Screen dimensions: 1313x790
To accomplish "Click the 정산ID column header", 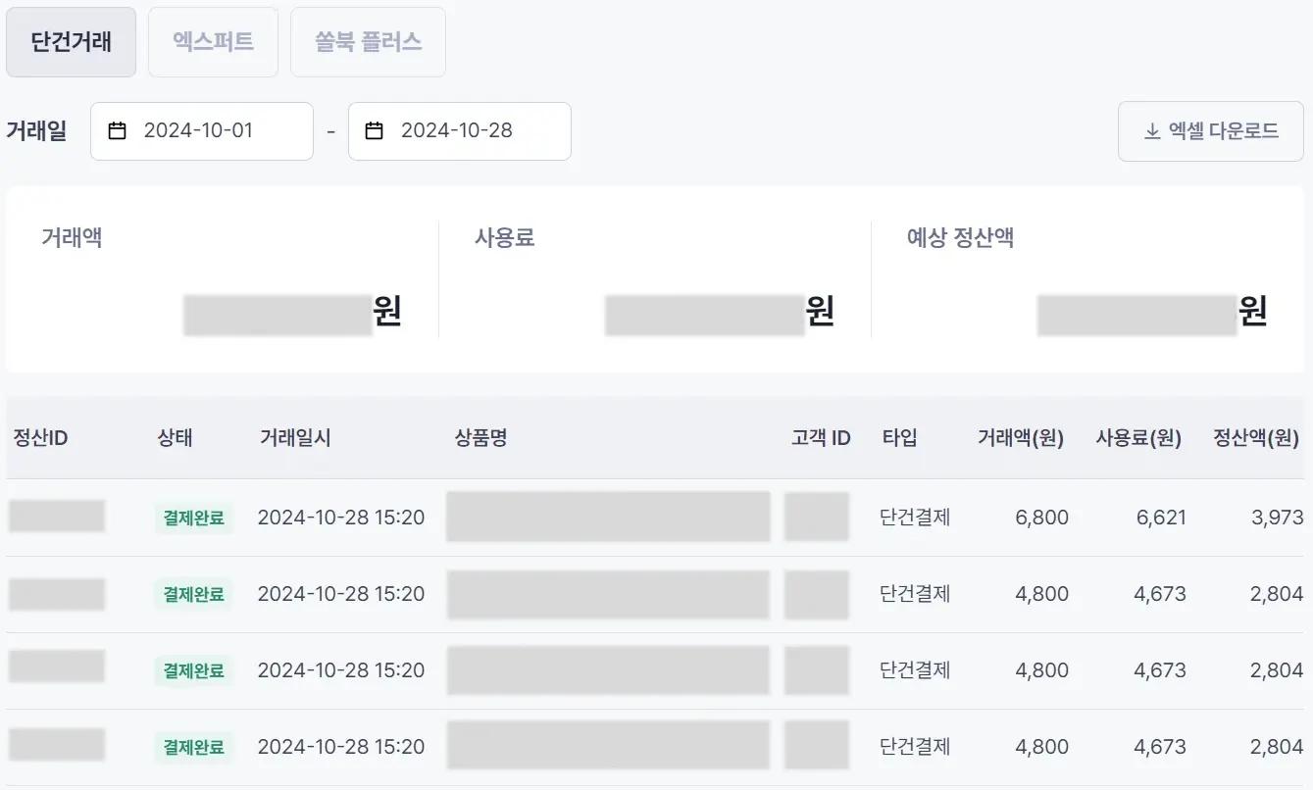I will [40, 438].
